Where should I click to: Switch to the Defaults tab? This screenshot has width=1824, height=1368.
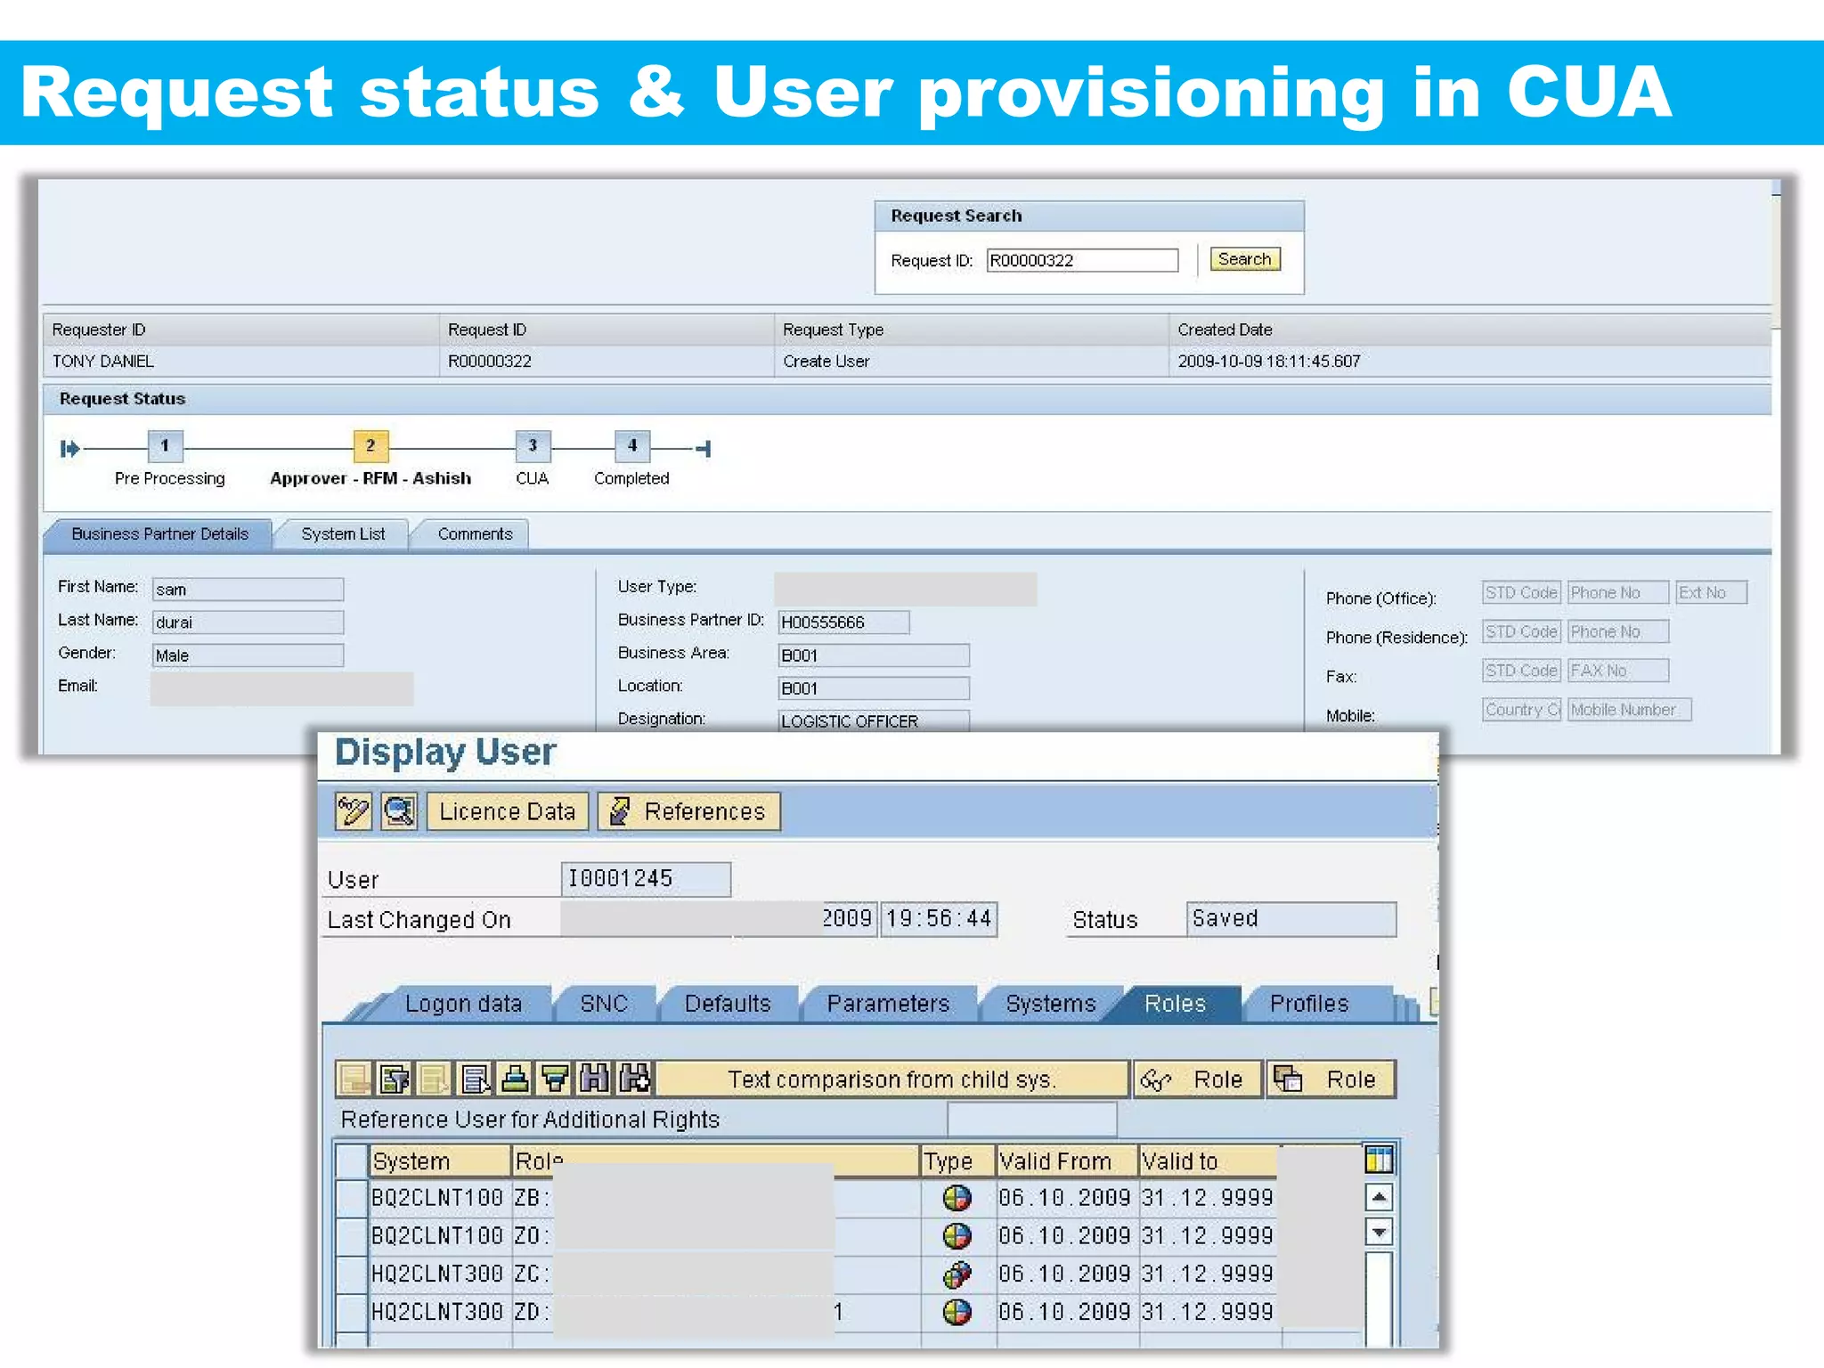(728, 1004)
